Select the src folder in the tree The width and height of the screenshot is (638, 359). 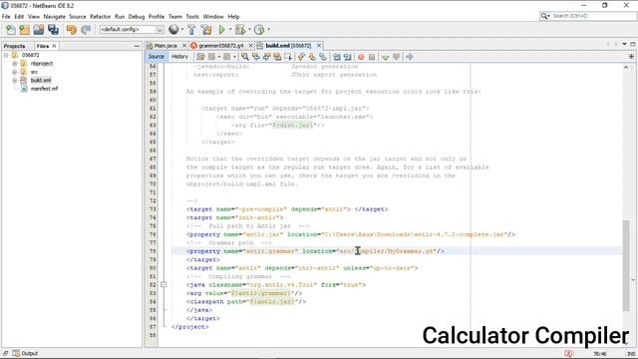pos(34,72)
